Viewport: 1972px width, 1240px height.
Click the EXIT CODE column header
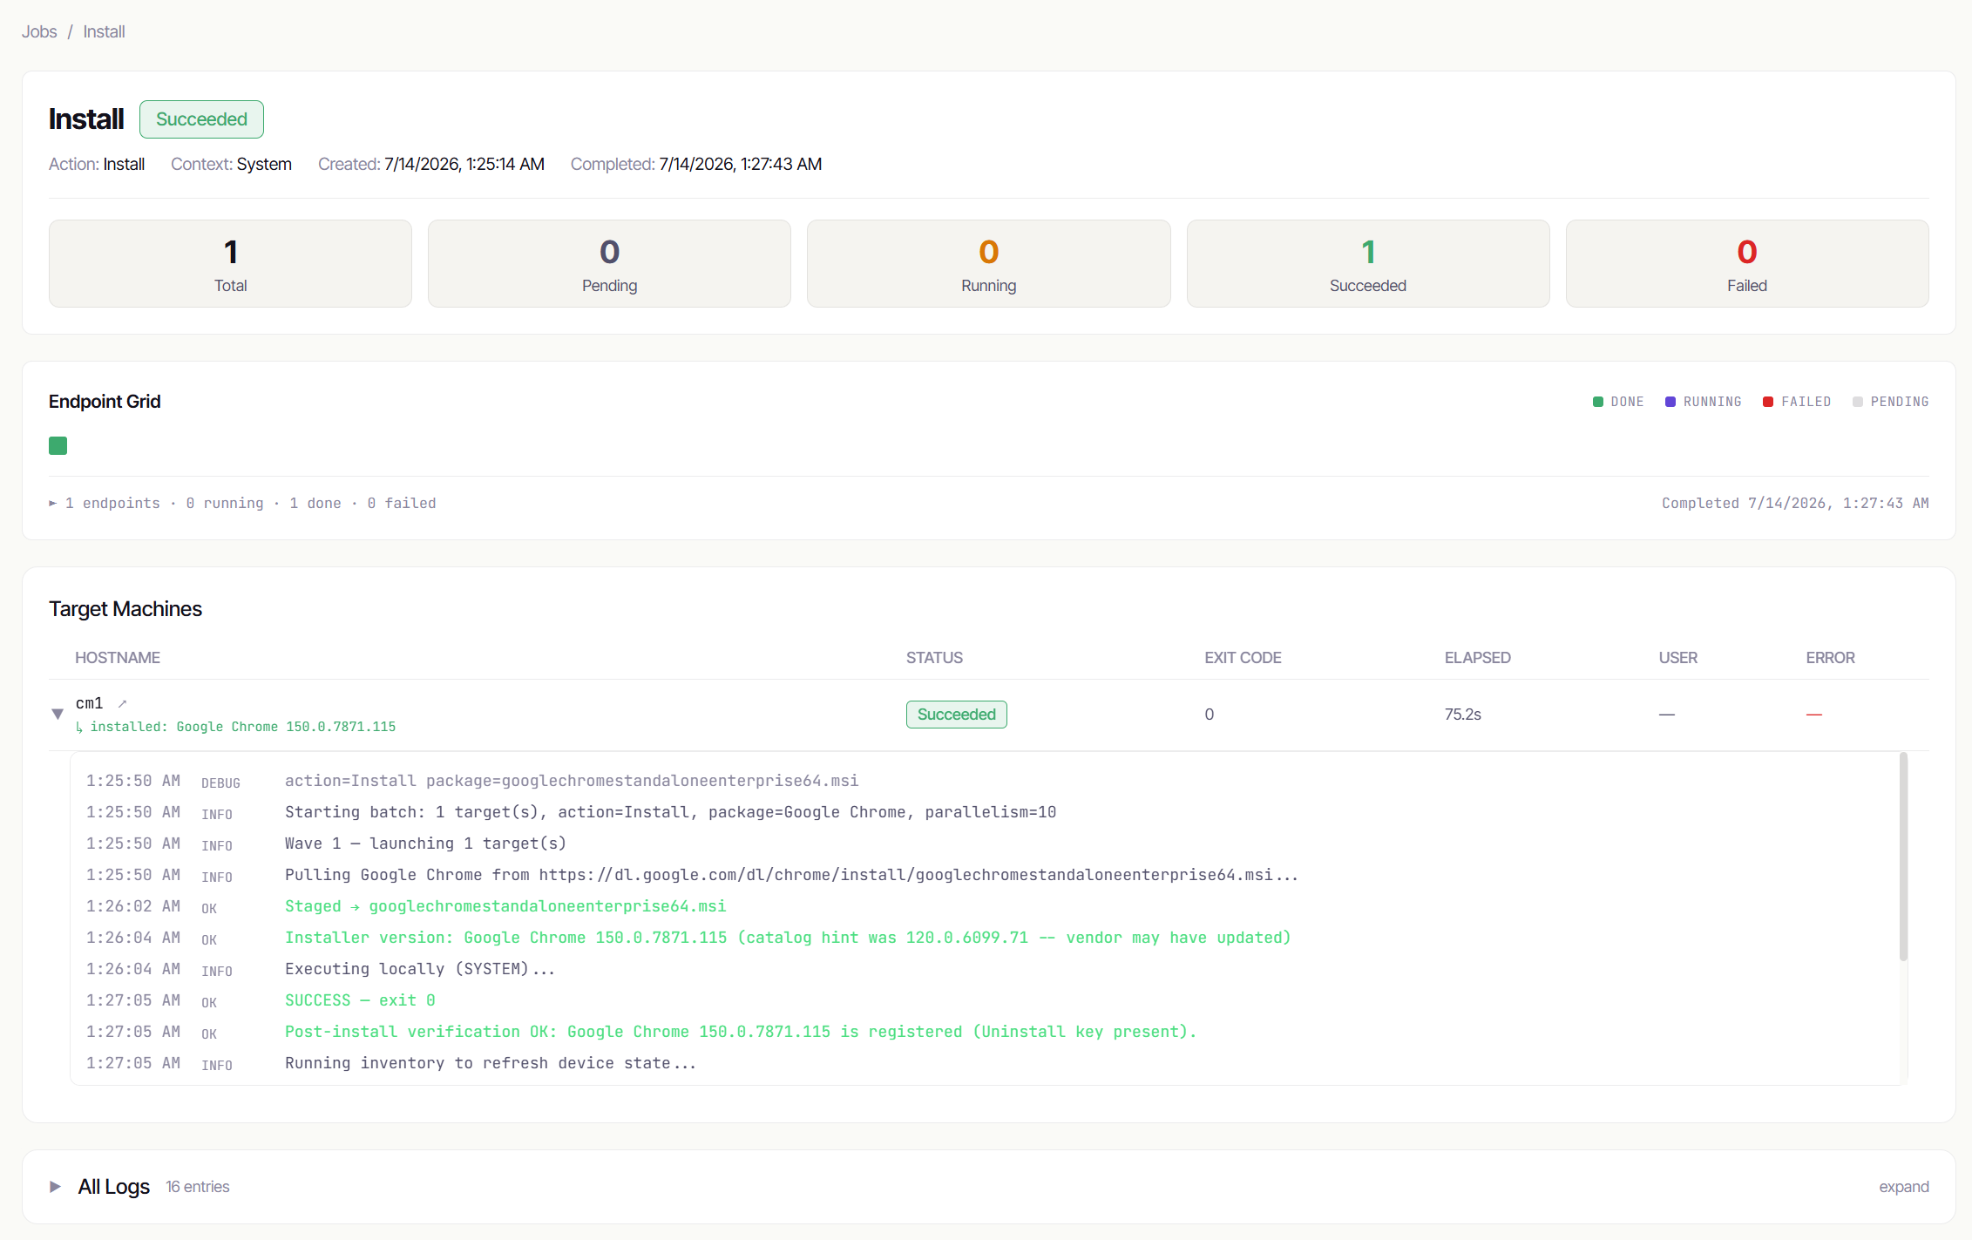click(1243, 658)
